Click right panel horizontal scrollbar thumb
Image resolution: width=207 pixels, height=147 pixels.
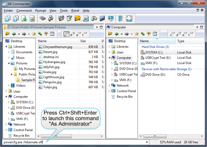[155, 136]
